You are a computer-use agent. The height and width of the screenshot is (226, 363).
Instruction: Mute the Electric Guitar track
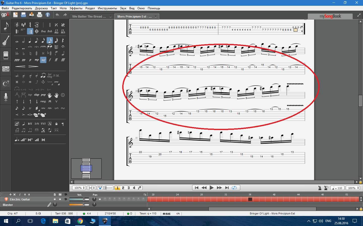pos(60,199)
